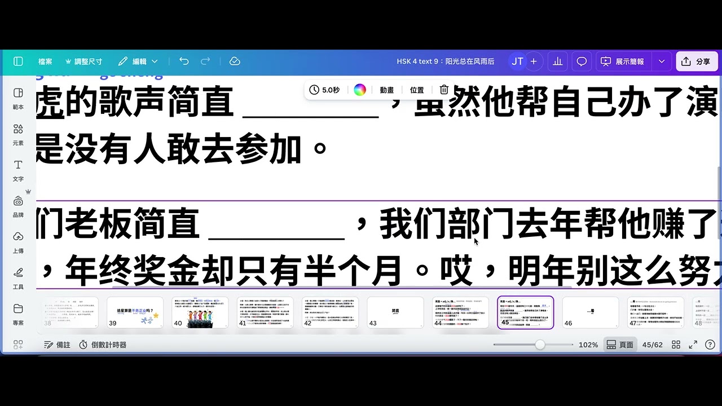This screenshot has height=406, width=722.
Task: Set page duration 5.0秒 timer
Action: coord(324,90)
